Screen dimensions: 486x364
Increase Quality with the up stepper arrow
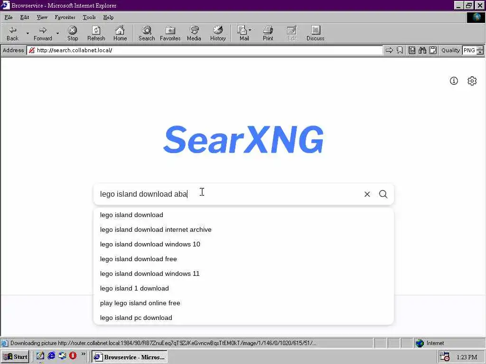(x=480, y=48)
